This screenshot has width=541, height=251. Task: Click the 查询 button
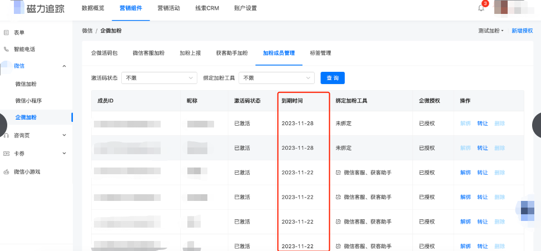[x=332, y=78]
